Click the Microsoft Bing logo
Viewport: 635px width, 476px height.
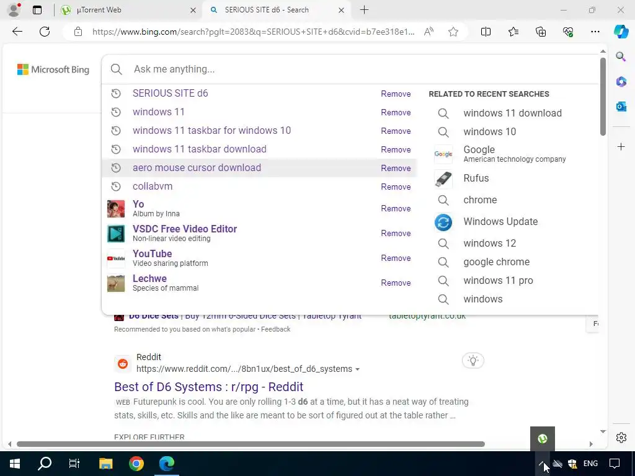point(53,69)
